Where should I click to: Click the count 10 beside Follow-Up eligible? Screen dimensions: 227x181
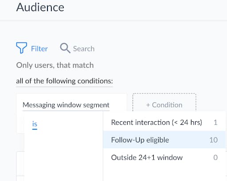point(214,140)
